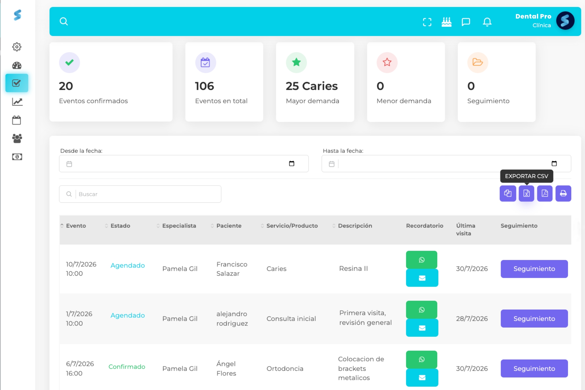Click last visit 28/7/2026
Screen dimensions: 585x390
(472, 319)
